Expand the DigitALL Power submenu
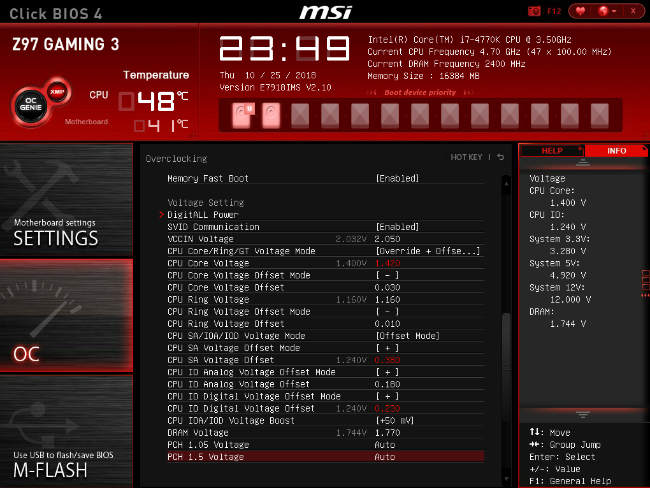The image size is (650, 488). click(x=203, y=215)
